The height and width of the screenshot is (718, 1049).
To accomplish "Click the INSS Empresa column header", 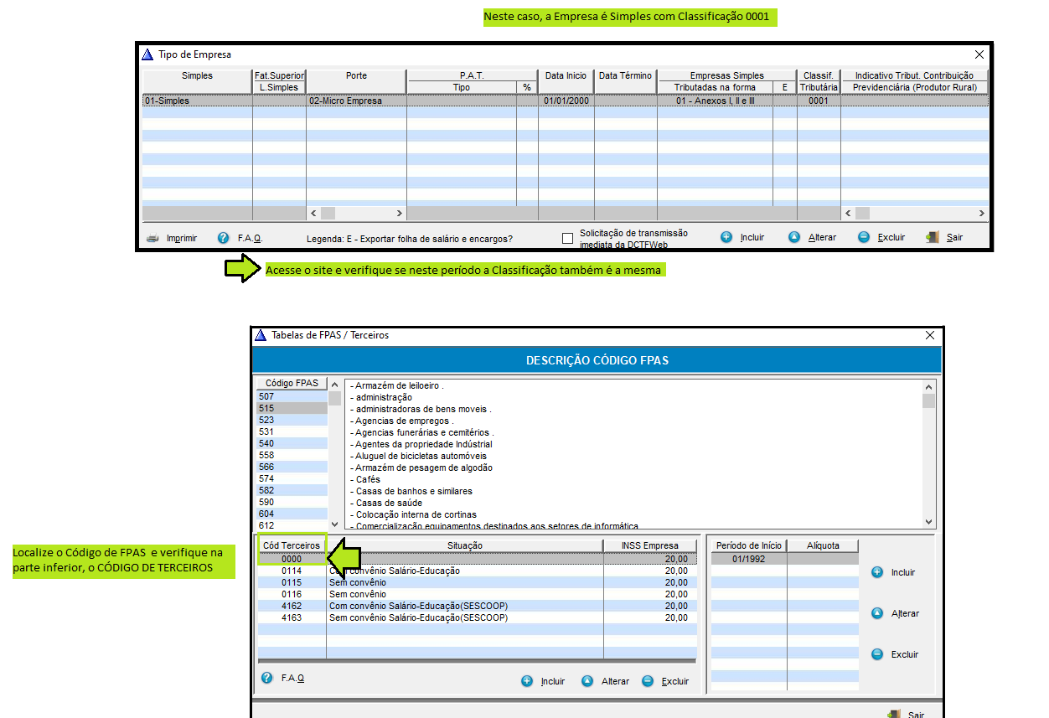I will pyautogui.click(x=650, y=545).
